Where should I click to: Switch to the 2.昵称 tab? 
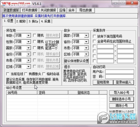pyautogui.click(x=21, y=21)
